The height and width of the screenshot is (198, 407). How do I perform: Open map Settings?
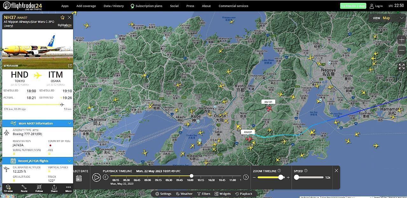click(163, 194)
